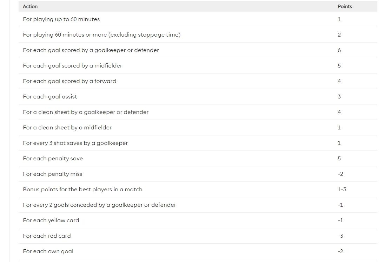Click the '-3' points value for red card
The width and height of the screenshot is (384, 262).
point(340,236)
